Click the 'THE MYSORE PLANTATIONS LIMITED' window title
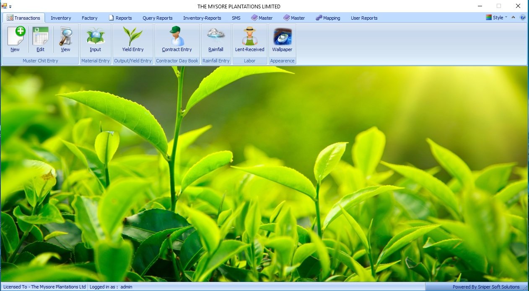The image size is (529, 291). [x=239, y=6]
